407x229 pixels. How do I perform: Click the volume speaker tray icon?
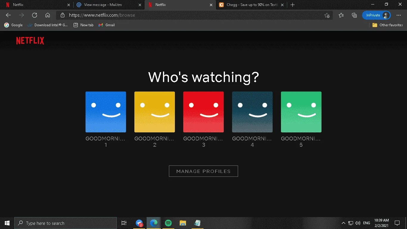coord(358,223)
